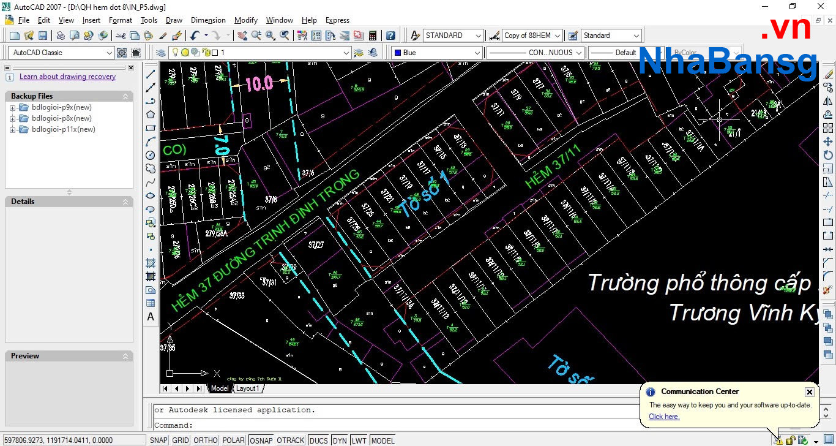Image resolution: width=836 pixels, height=446 pixels.
Task: Follow the Click here link in Communication Center
Action: tap(664, 417)
